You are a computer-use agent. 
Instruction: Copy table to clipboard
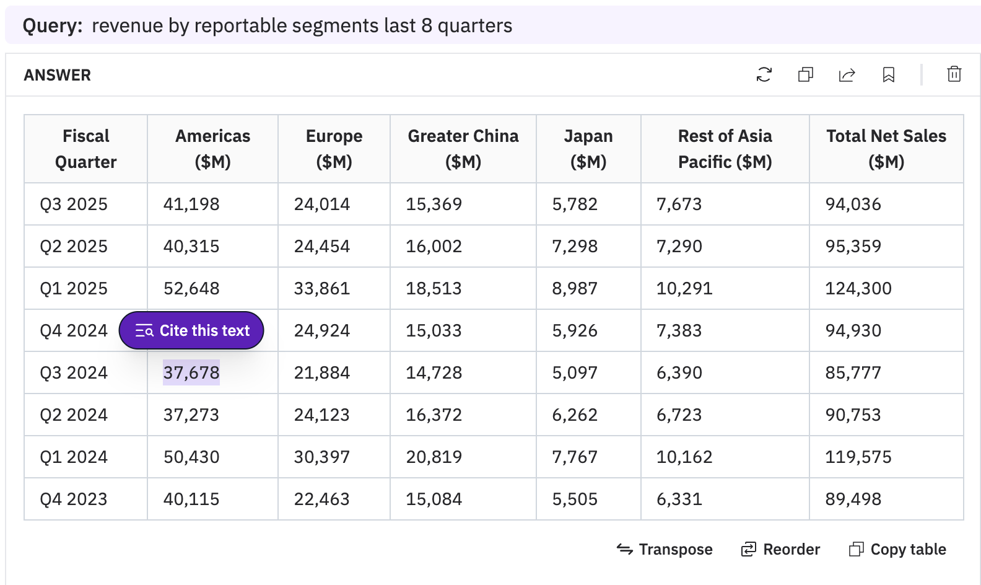(897, 549)
